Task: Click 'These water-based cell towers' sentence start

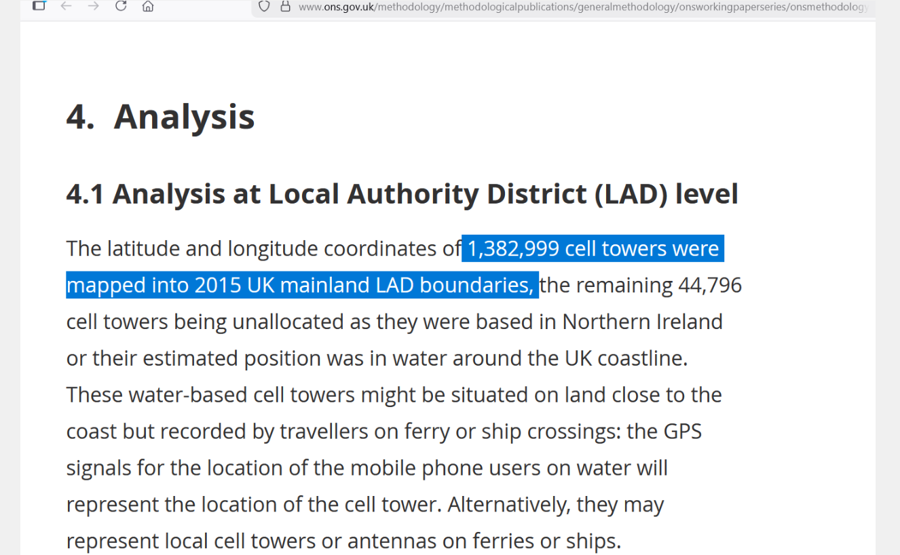Action: [210, 394]
